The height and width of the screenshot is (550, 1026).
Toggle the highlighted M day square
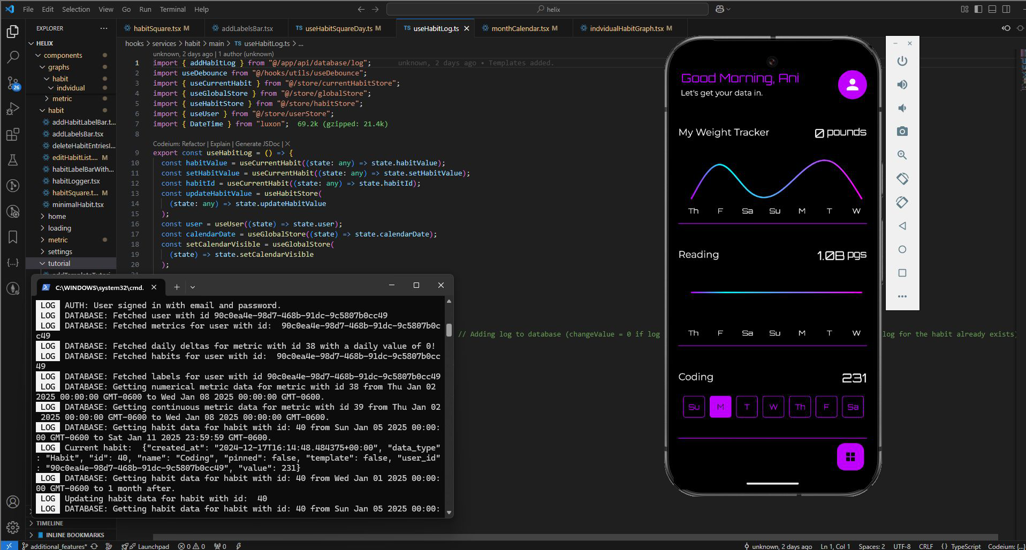click(x=720, y=407)
